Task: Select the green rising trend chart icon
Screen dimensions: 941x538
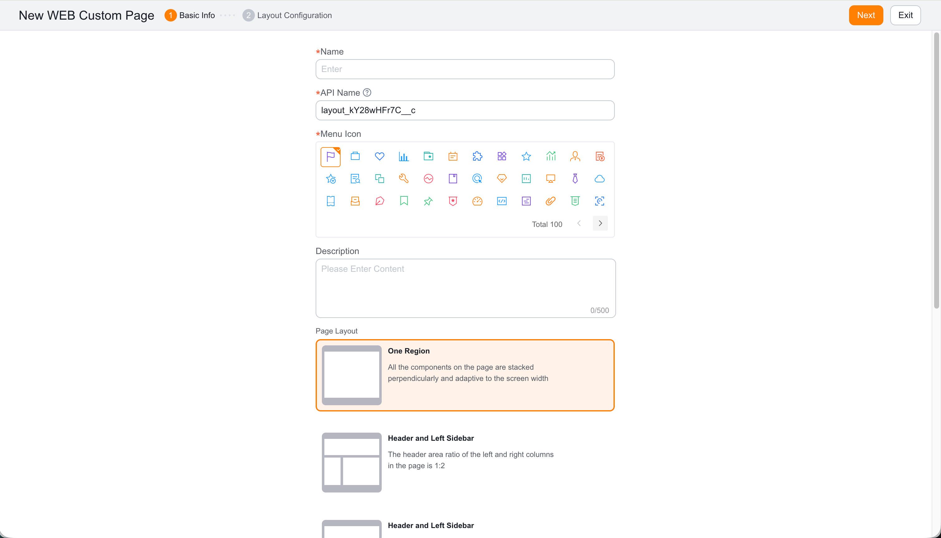Action: pyautogui.click(x=551, y=156)
